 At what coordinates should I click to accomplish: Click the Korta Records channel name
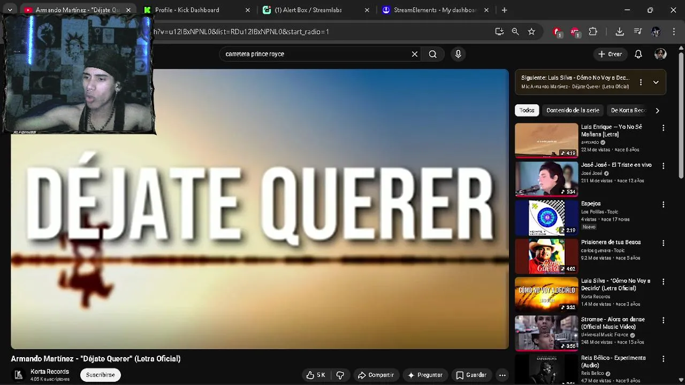tap(50, 372)
